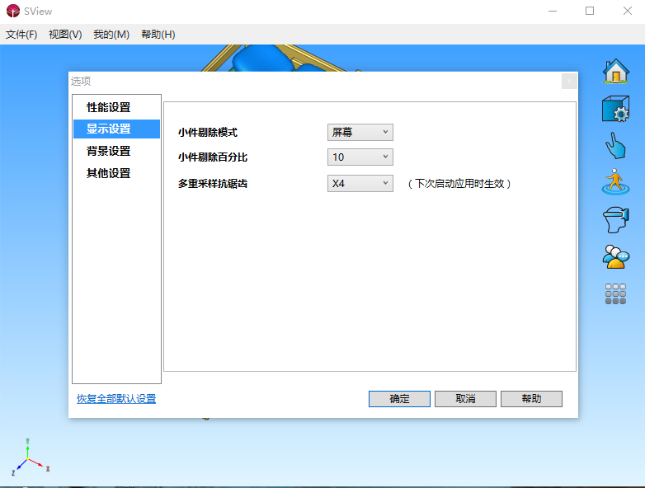The image size is (645, 488).
Task: Open the 文件(F) menu
Action: [x=21, y=35]
